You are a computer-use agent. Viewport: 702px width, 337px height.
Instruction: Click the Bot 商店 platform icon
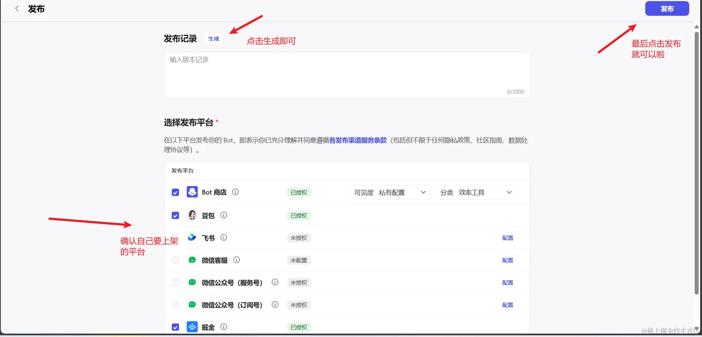pyautogui.click(x=192, y=192)
